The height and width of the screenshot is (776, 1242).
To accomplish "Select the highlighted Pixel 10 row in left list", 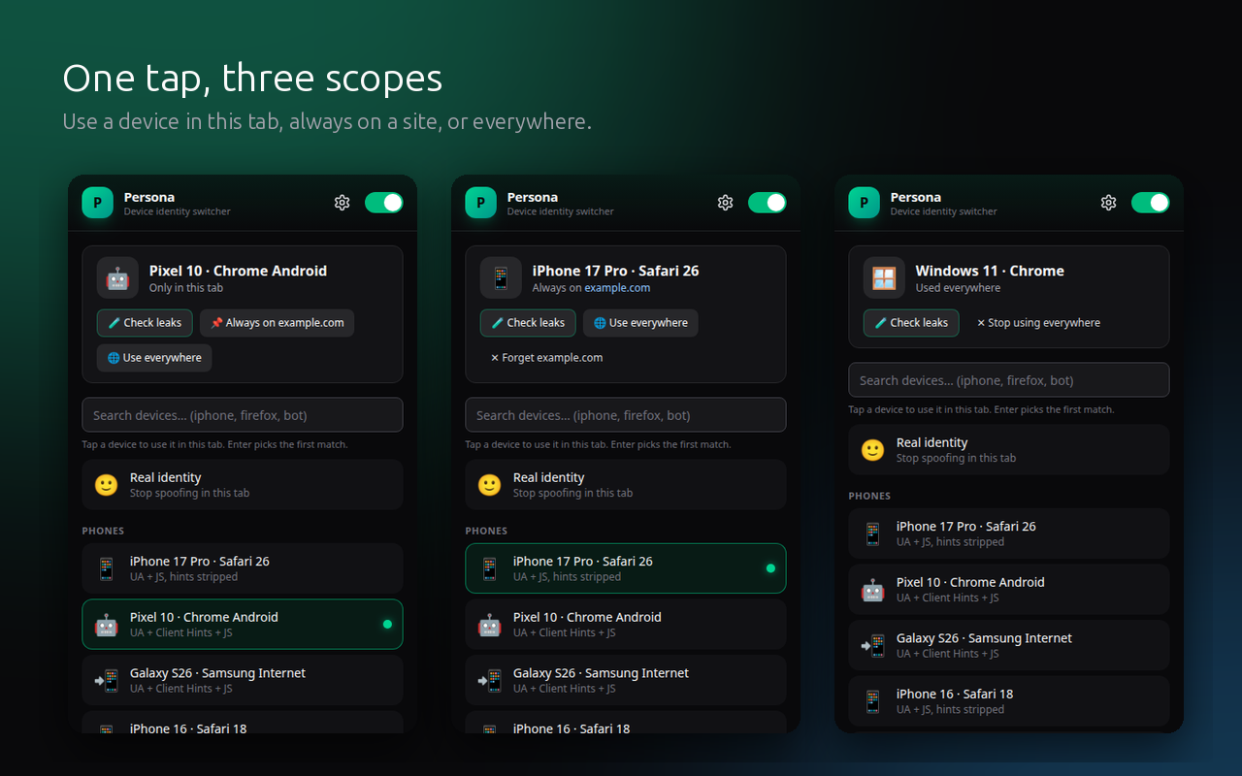I will (x=243, y=625).
